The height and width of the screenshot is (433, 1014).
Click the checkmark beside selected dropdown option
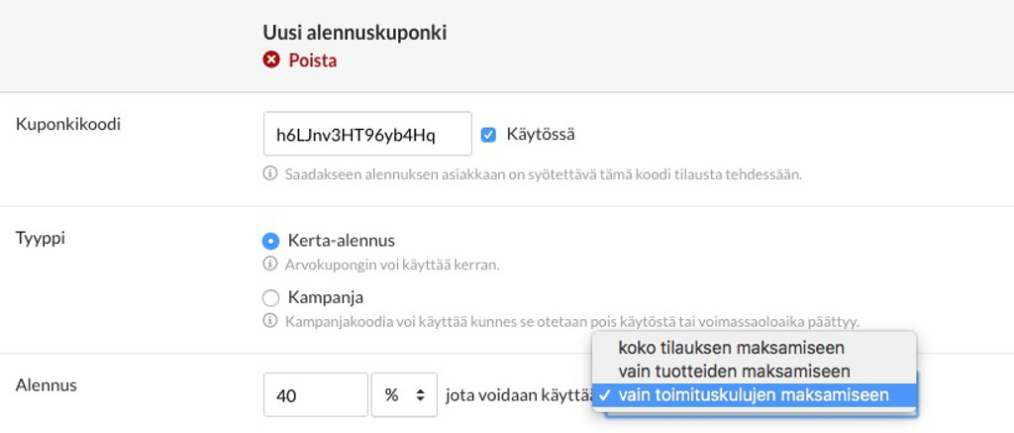click(605, 394)
